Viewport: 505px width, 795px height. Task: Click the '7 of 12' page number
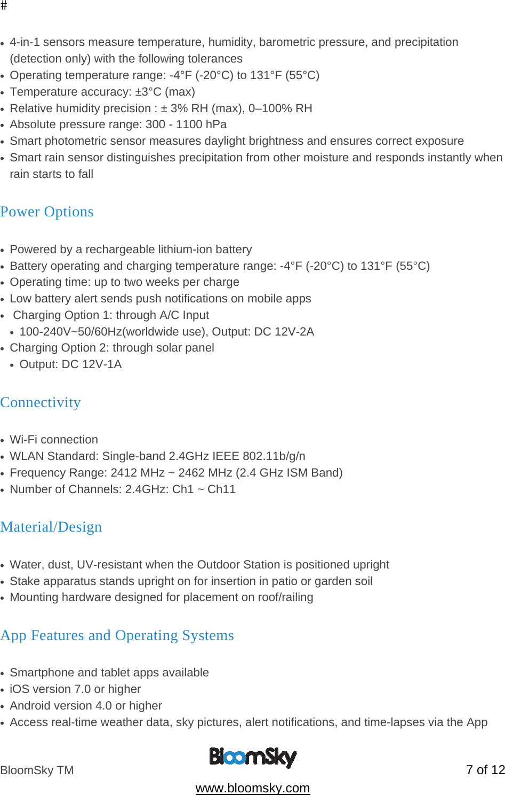coord(485,770)
